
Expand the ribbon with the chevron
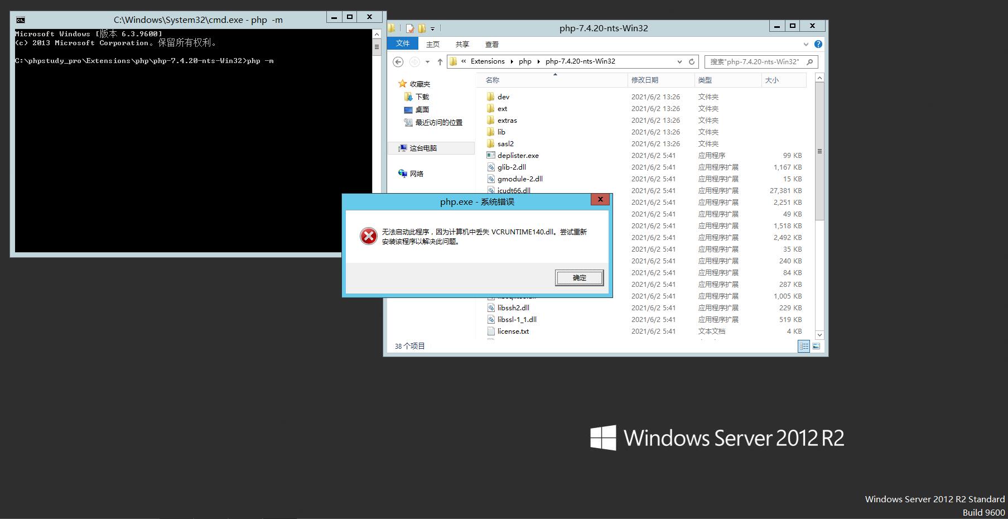pyautogui.click(x=806, y=44)
